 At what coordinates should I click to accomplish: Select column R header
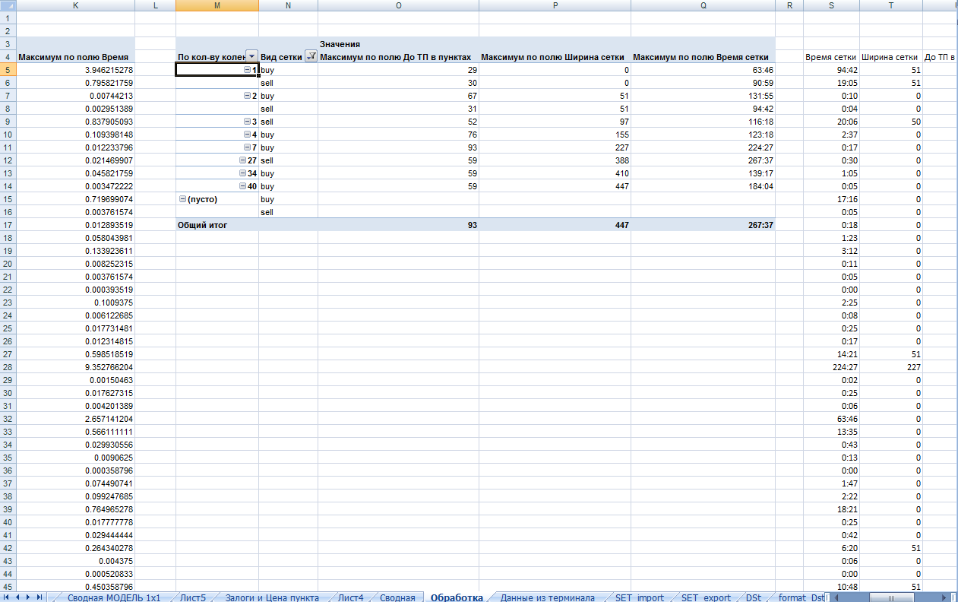coord(789,5)
